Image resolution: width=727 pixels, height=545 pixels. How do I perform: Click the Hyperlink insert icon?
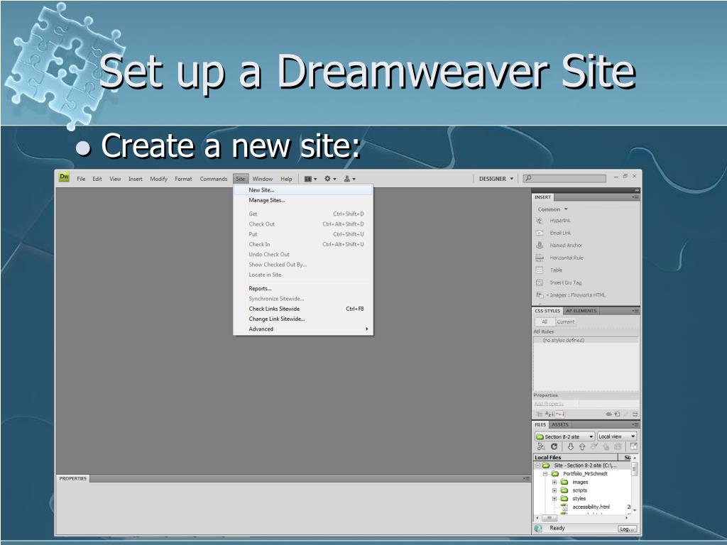coord(540,221)
